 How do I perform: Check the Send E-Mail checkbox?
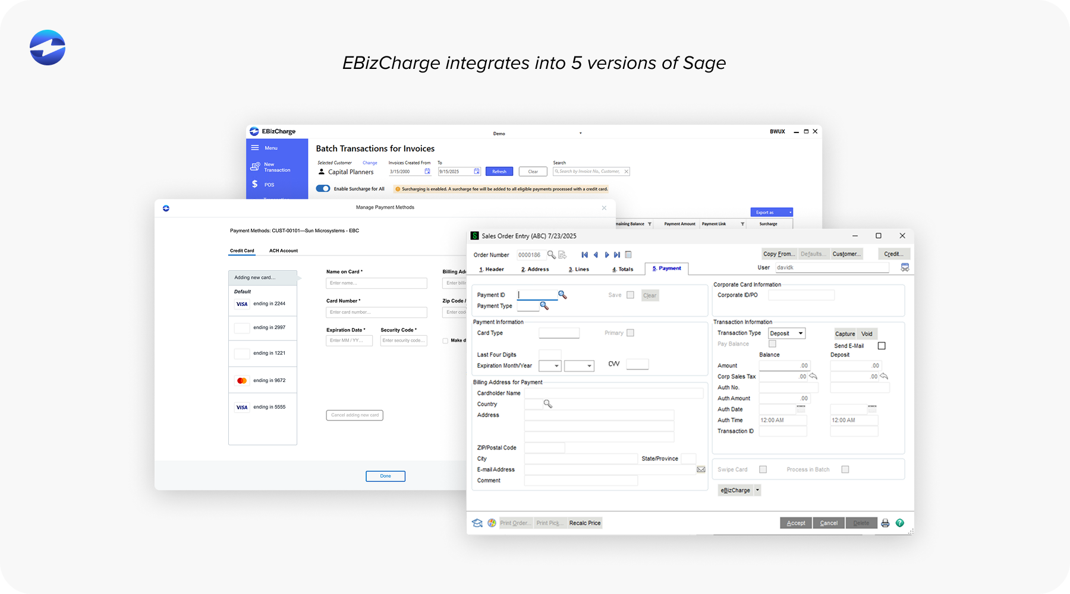882,345
